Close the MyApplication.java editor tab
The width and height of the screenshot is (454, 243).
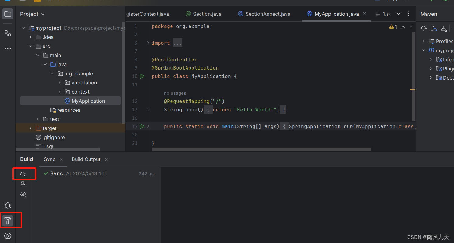coord(365,14)
